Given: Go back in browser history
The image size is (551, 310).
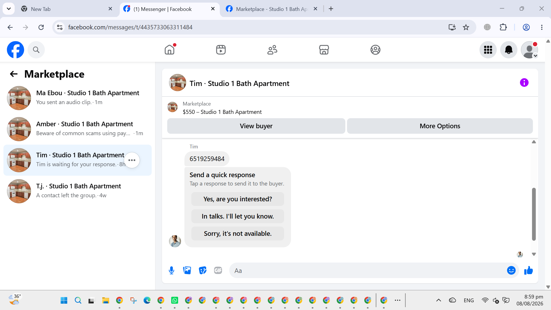Looking at the screenshot, I should click(10, 27).
